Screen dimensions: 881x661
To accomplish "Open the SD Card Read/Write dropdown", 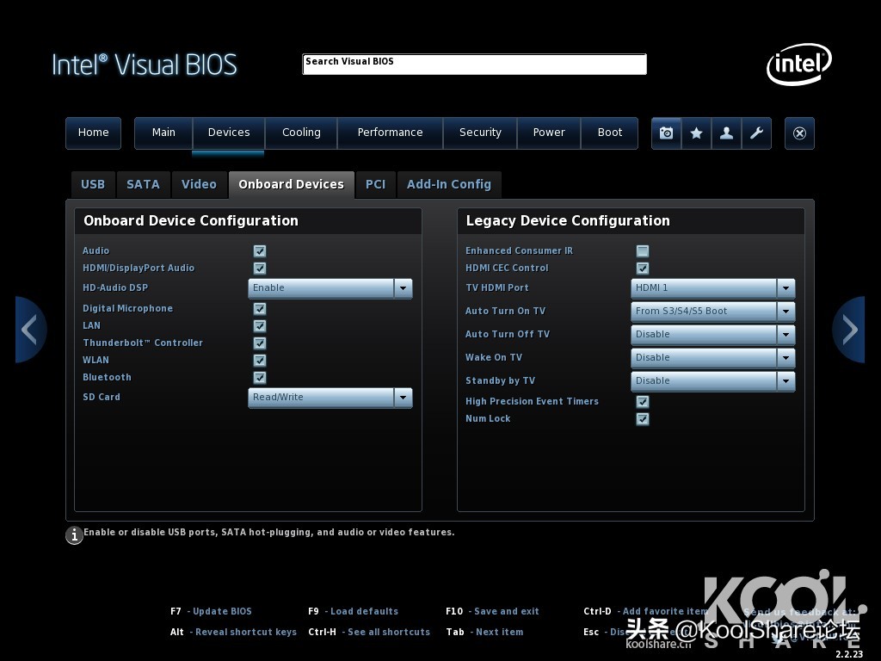I will [x=330, y=398].
